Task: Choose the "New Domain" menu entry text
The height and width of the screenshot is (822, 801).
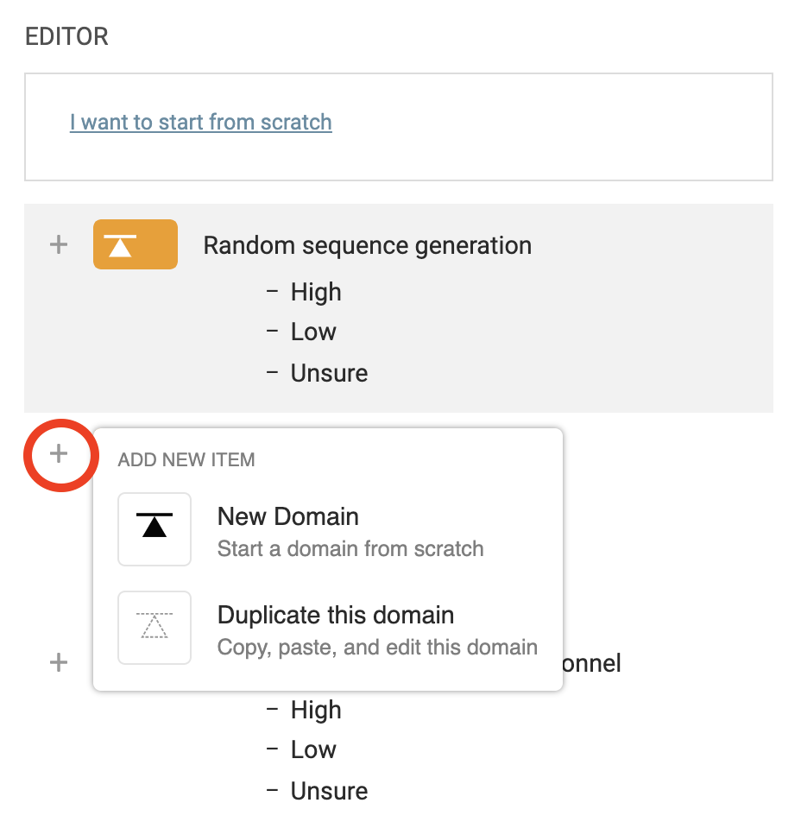Action: (288, 516)
